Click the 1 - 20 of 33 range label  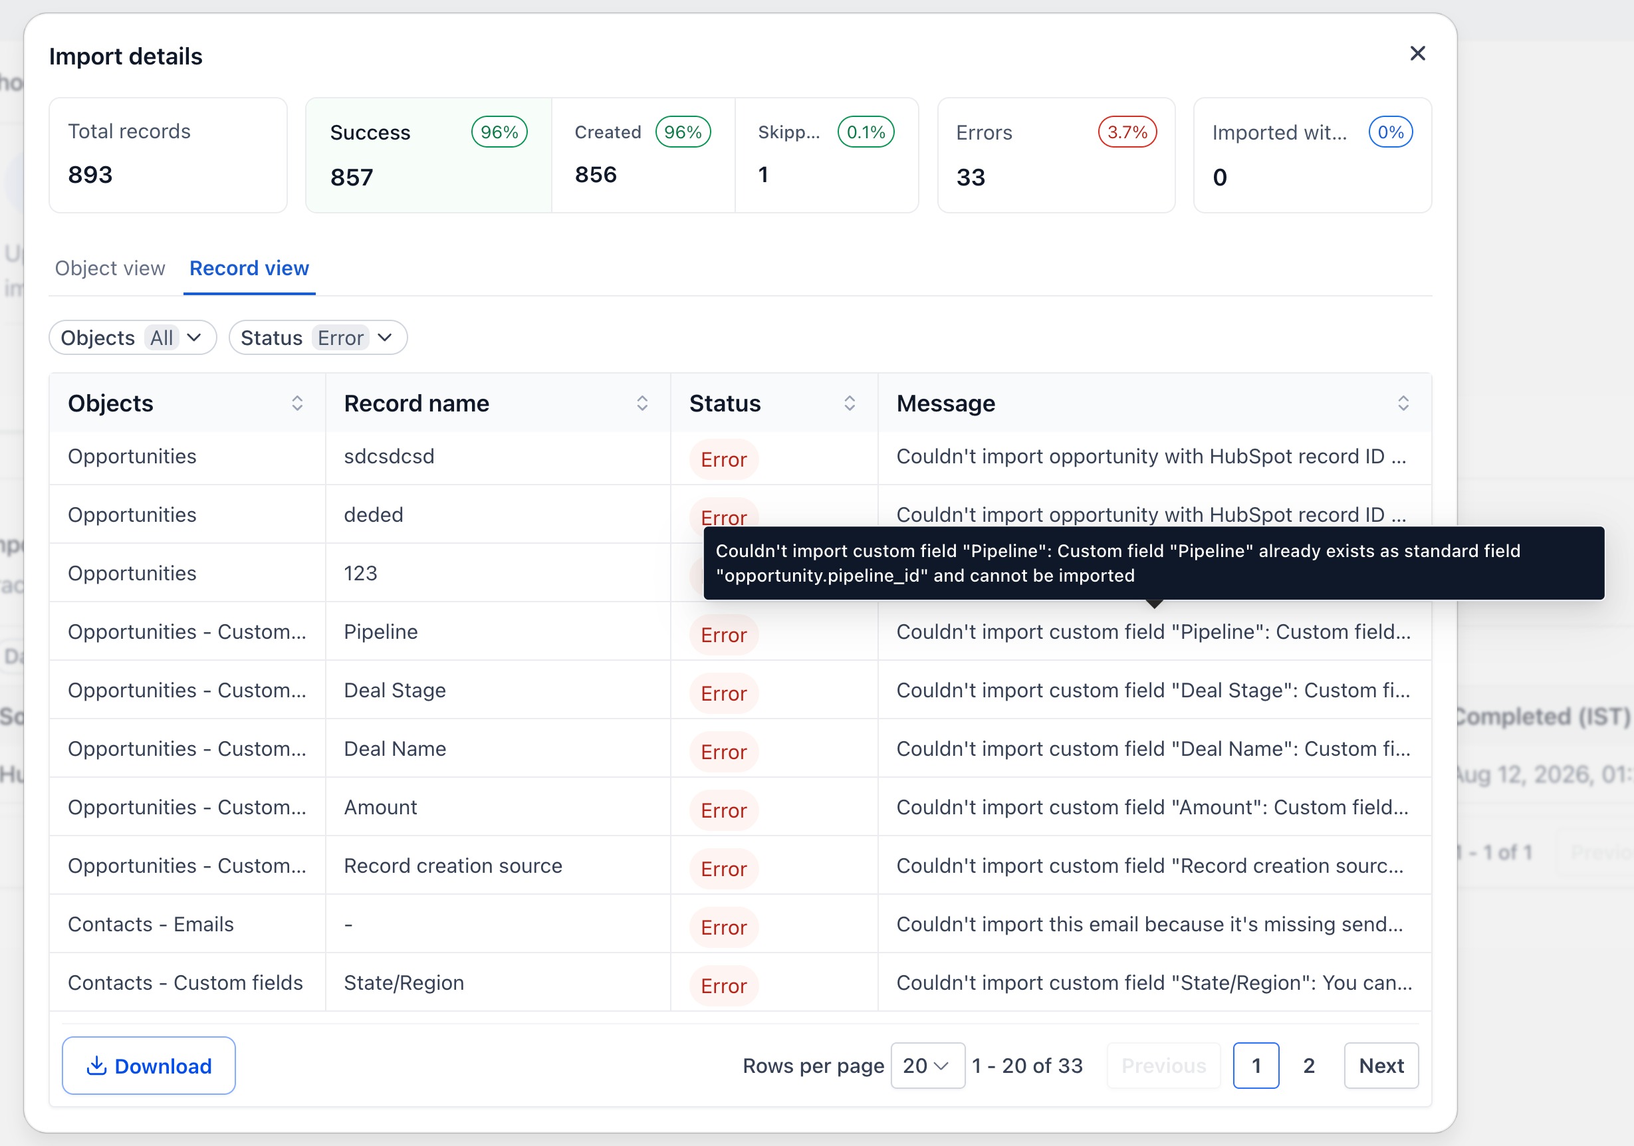pyautogui.click(x=1027, y=1066)
